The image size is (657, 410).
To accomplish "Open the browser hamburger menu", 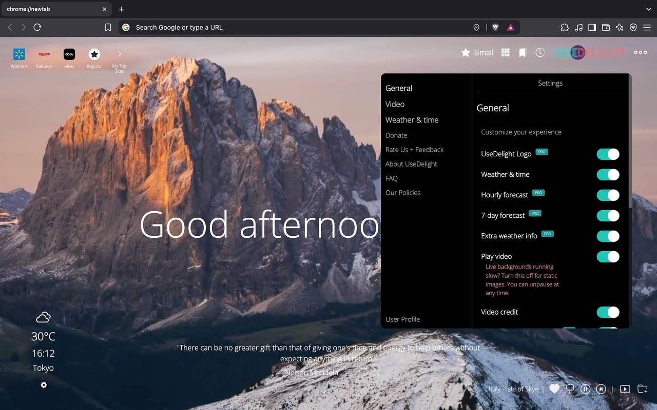I will (x=647, y=27).
